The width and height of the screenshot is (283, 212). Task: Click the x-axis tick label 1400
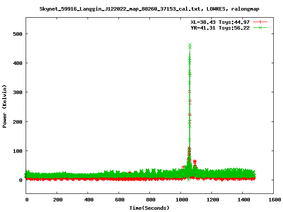point(244,200)
